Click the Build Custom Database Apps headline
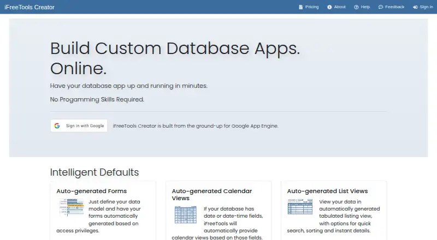 click(175, 58)
